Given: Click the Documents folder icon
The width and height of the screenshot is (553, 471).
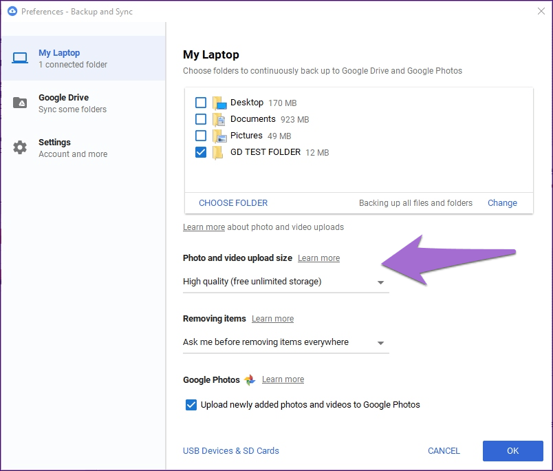Looking at the screenshot, I should [219, 120].
